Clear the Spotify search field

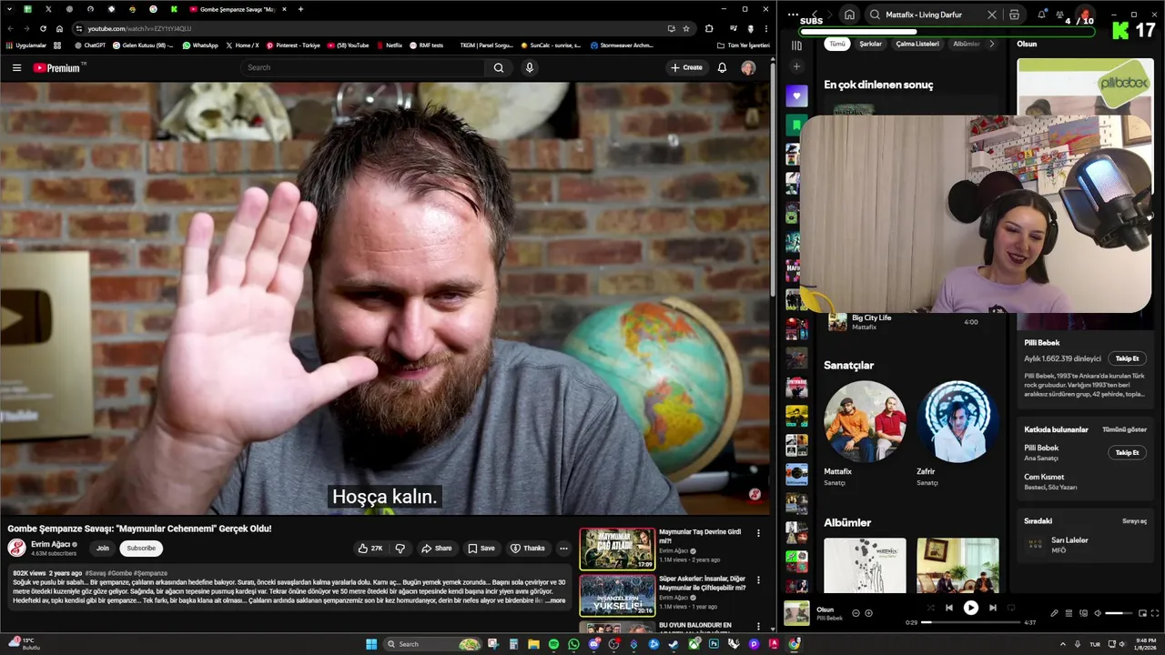point(992,15)
